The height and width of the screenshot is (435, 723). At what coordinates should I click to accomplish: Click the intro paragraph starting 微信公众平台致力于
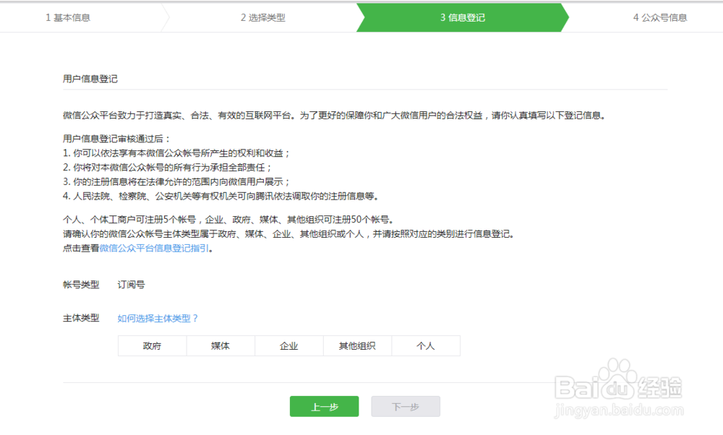tap(334, 115)
